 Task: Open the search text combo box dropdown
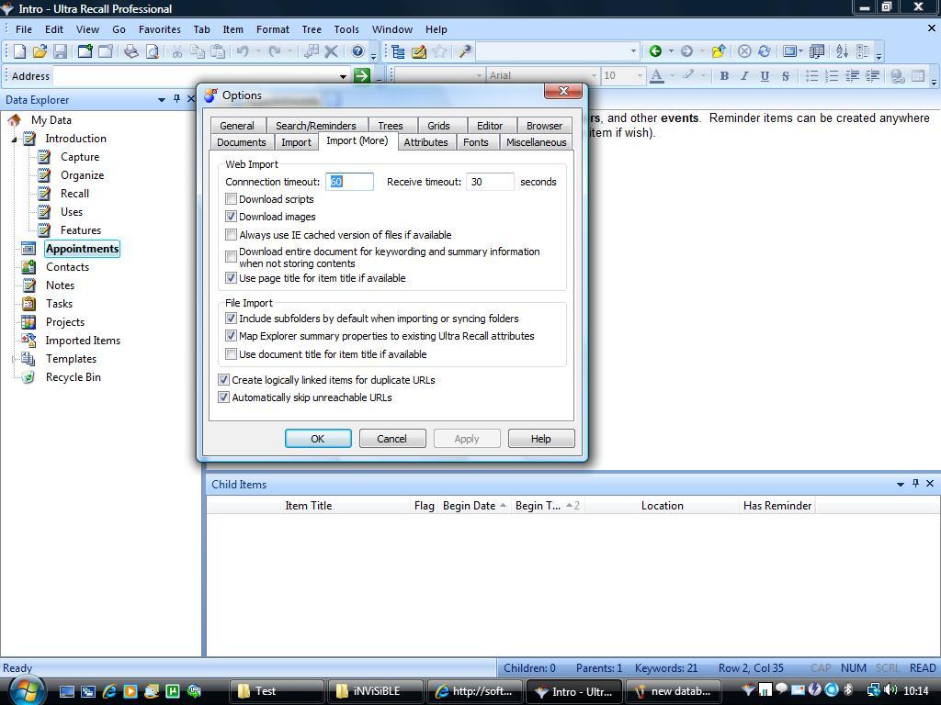click(633, 51)
